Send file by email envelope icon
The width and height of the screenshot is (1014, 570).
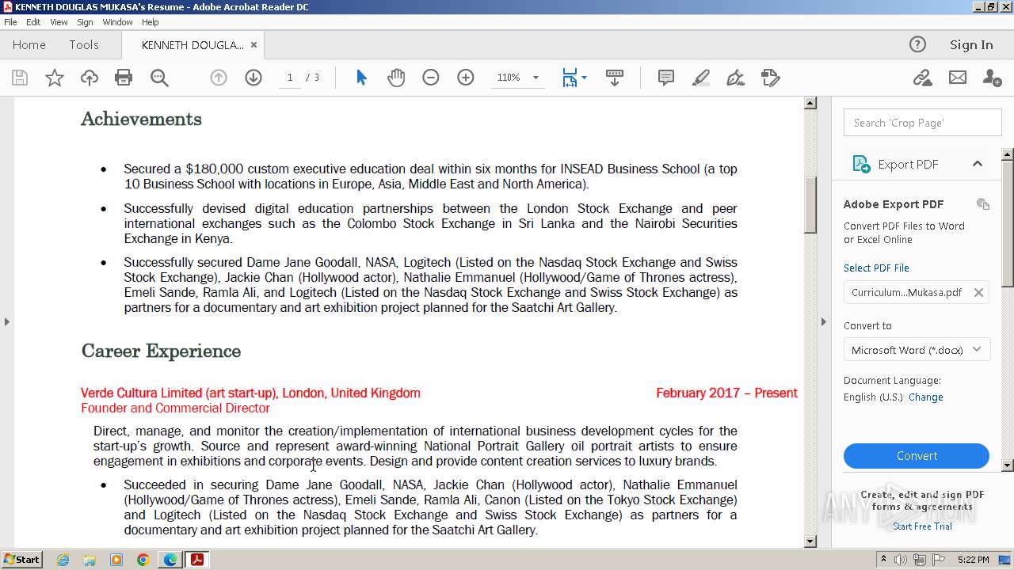958,78
